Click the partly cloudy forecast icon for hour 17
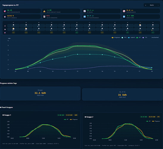The height and width of the screenshot is (149, 163). (140, 25)
